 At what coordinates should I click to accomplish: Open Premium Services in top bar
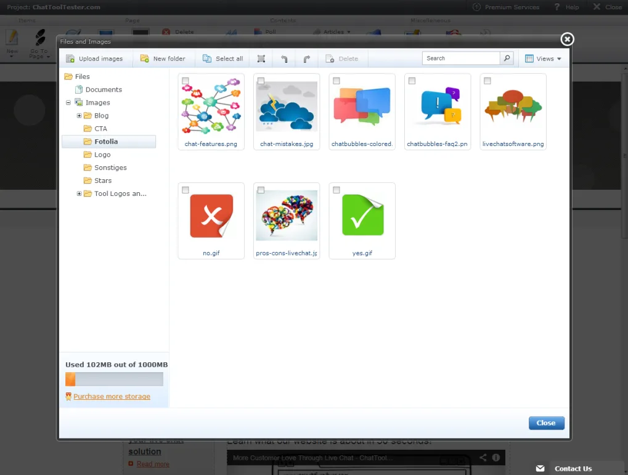coord(506,7)
